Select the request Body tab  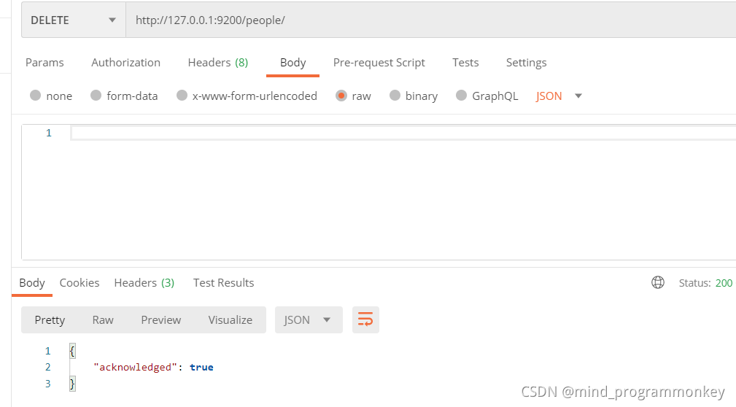(293, 63)
